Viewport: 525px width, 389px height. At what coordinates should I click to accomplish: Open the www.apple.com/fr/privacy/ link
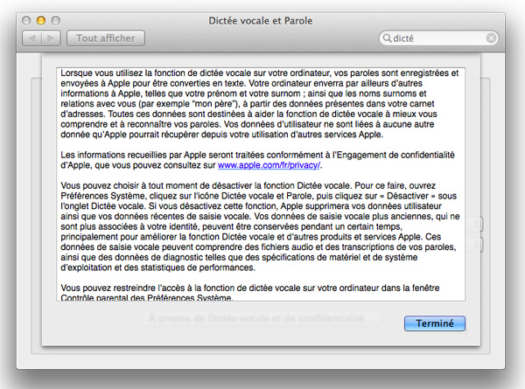(x=269, y=165)
